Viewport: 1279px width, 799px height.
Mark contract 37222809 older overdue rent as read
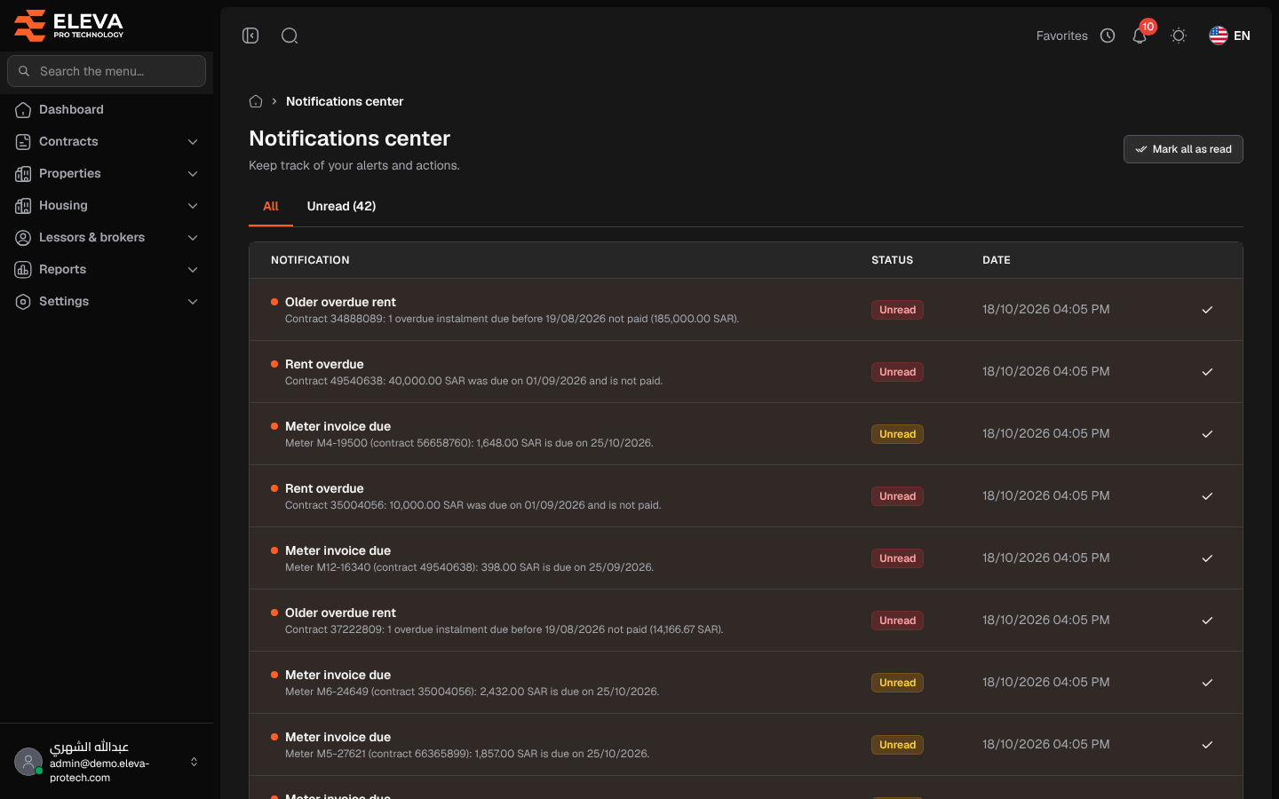[x=1207, y=621]
